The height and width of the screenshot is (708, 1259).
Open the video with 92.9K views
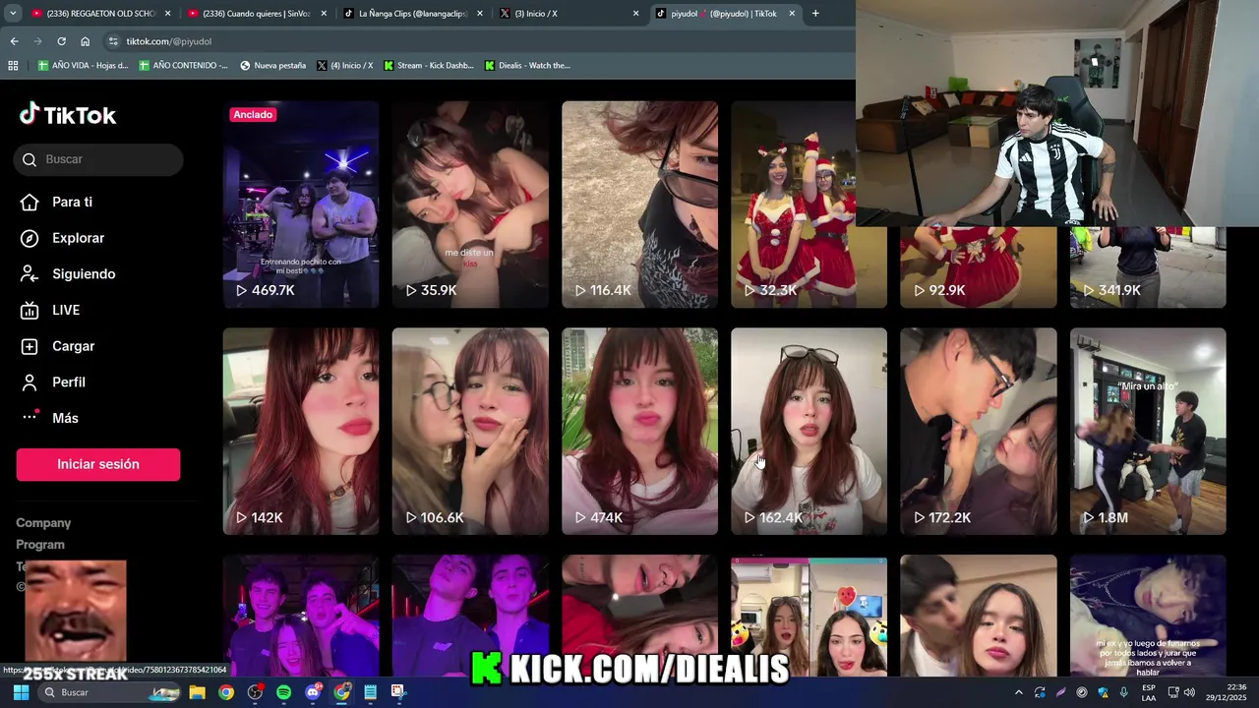(x=979, y=267)
